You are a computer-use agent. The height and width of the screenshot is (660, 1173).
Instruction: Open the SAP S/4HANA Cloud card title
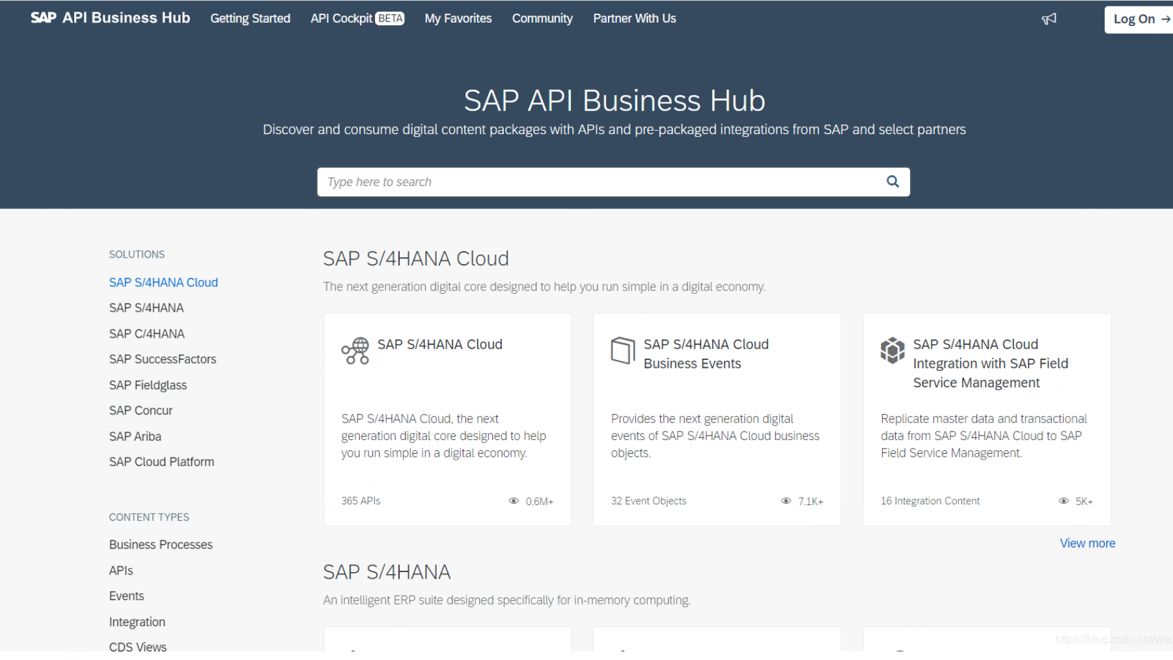pos(440,344)
